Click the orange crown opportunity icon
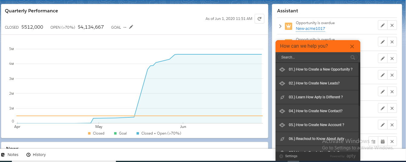This screenshot has width=406, height=162. (x=289, y=26)
